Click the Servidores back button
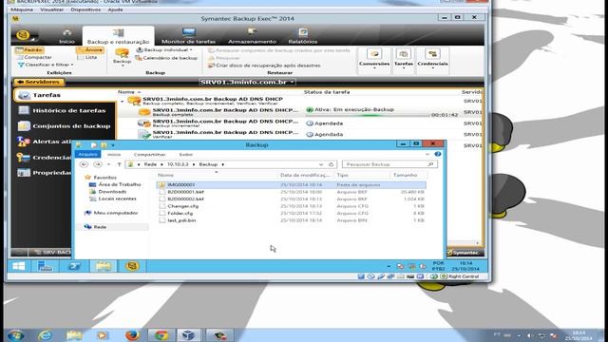The height and width of the screenshot is (342, 608). 38,82
